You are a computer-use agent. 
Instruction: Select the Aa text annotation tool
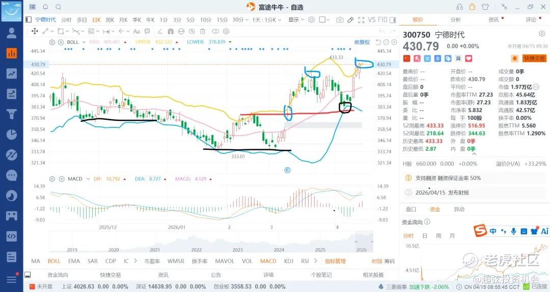(x=137, y=31)
